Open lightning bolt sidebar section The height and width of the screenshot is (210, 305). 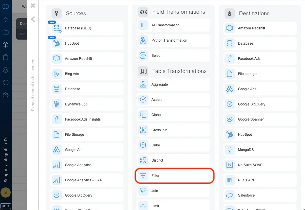pyautogui.click(x=6, y=19)
